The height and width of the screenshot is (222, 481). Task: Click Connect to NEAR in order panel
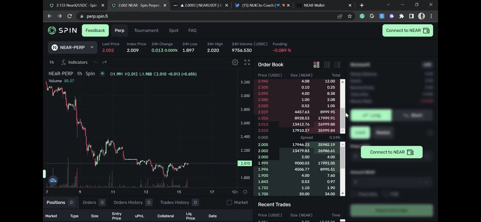click(392, 152)
